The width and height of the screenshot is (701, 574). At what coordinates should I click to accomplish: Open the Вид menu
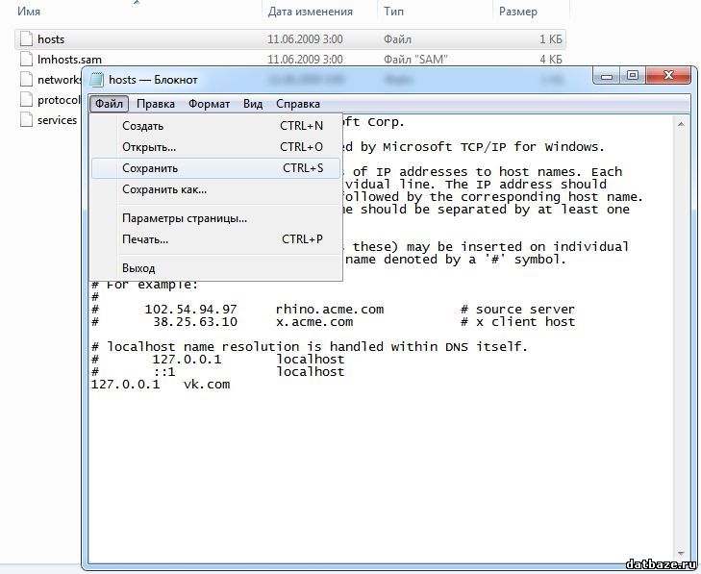pos(253,104)
